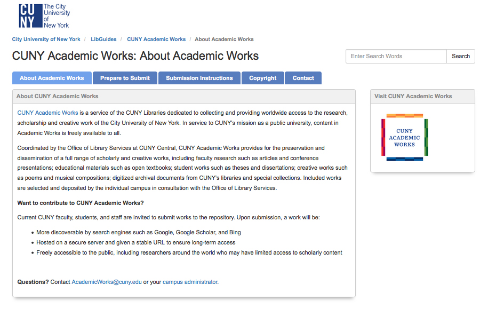488x309 pixels.
Task: Switch to the Copyright tab
Action: (x=263, y=78)
